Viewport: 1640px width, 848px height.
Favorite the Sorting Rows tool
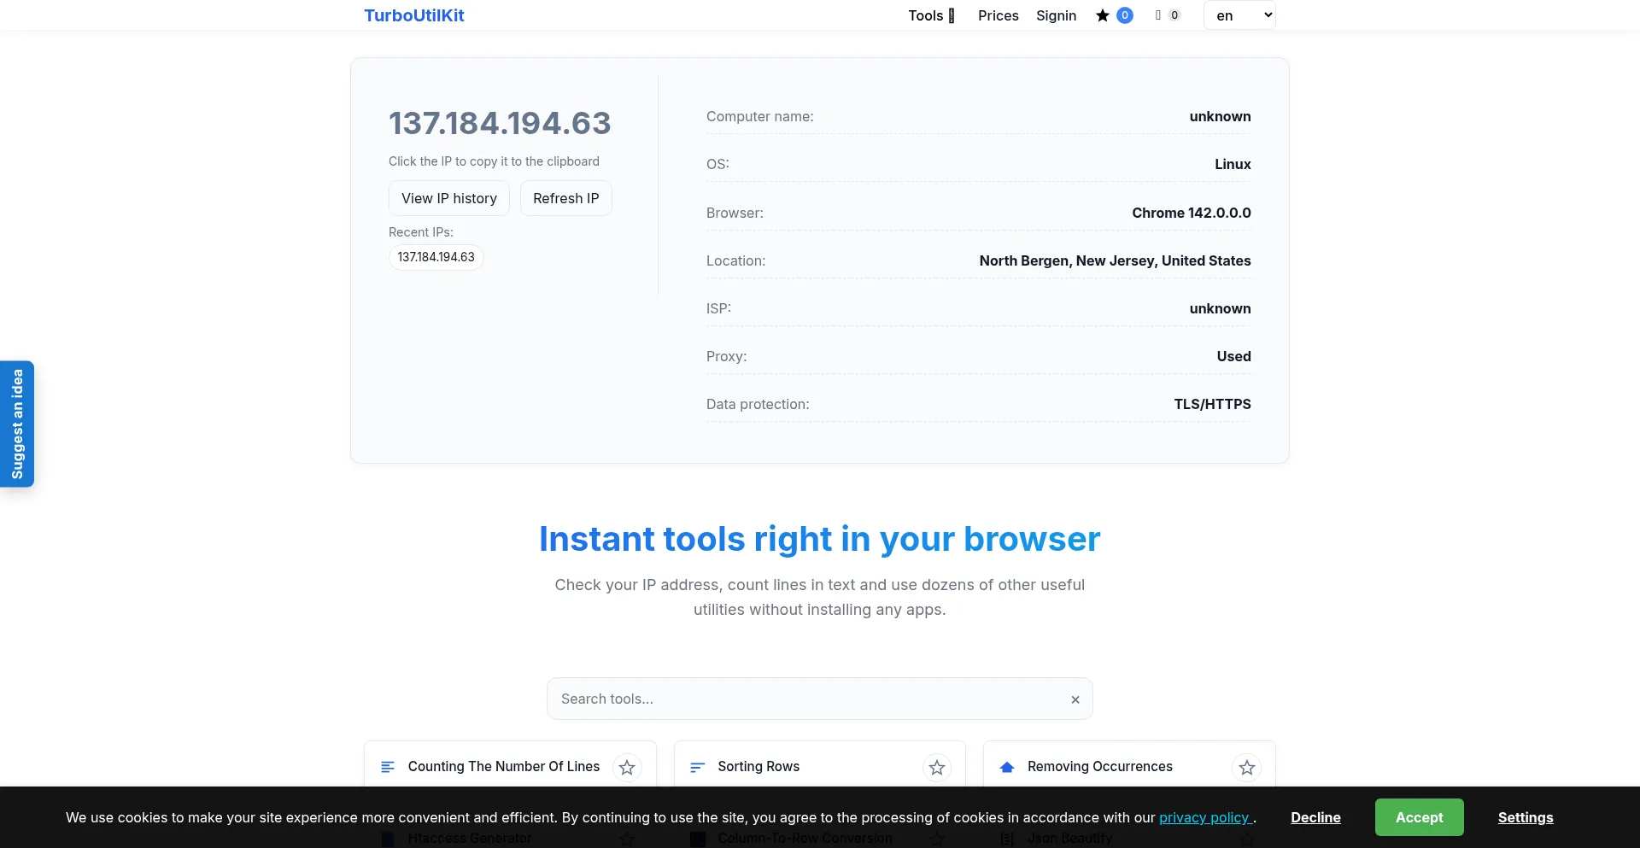pyautogui.click(x=936, y=767)
